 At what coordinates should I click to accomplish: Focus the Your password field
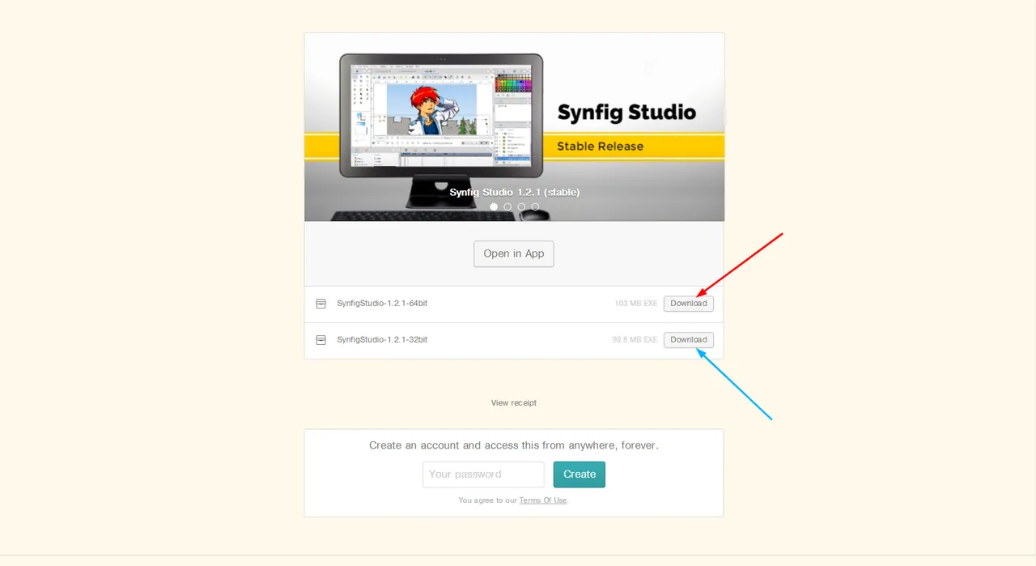(483, 475)
